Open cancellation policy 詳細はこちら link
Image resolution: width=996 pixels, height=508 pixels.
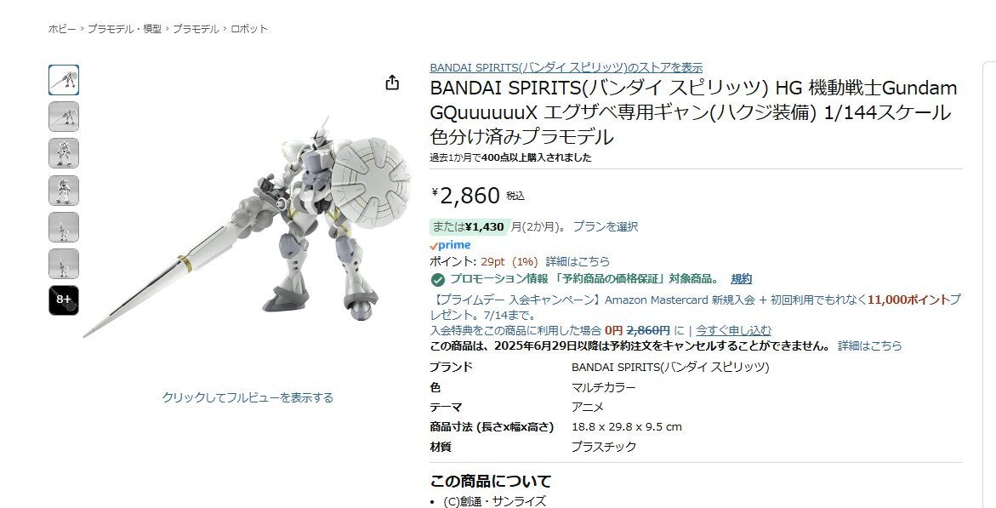(x=869, y=345)
